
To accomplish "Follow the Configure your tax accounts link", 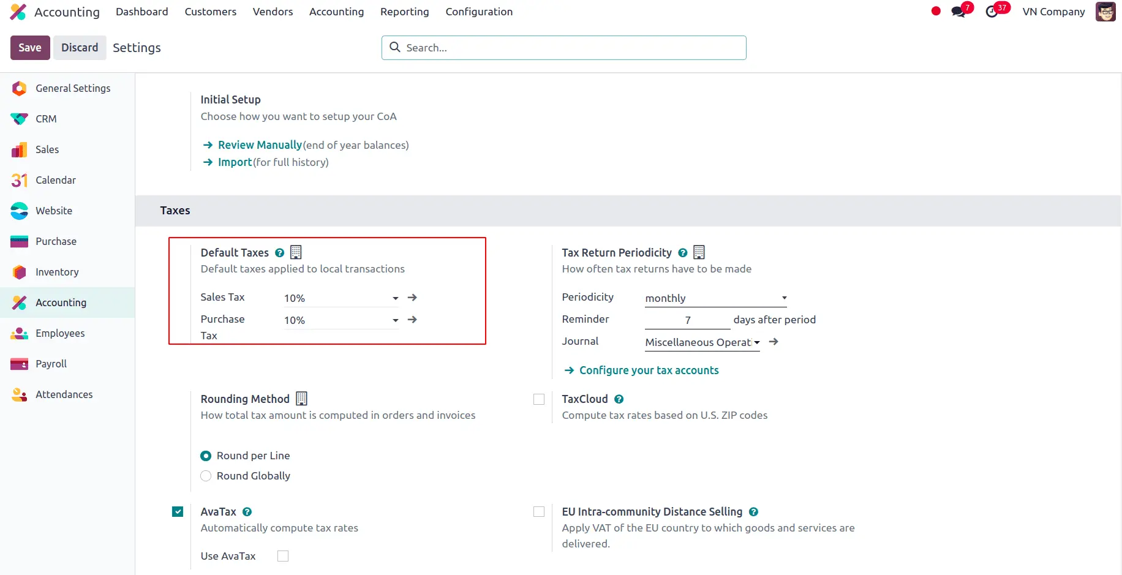I will point(649,370).
